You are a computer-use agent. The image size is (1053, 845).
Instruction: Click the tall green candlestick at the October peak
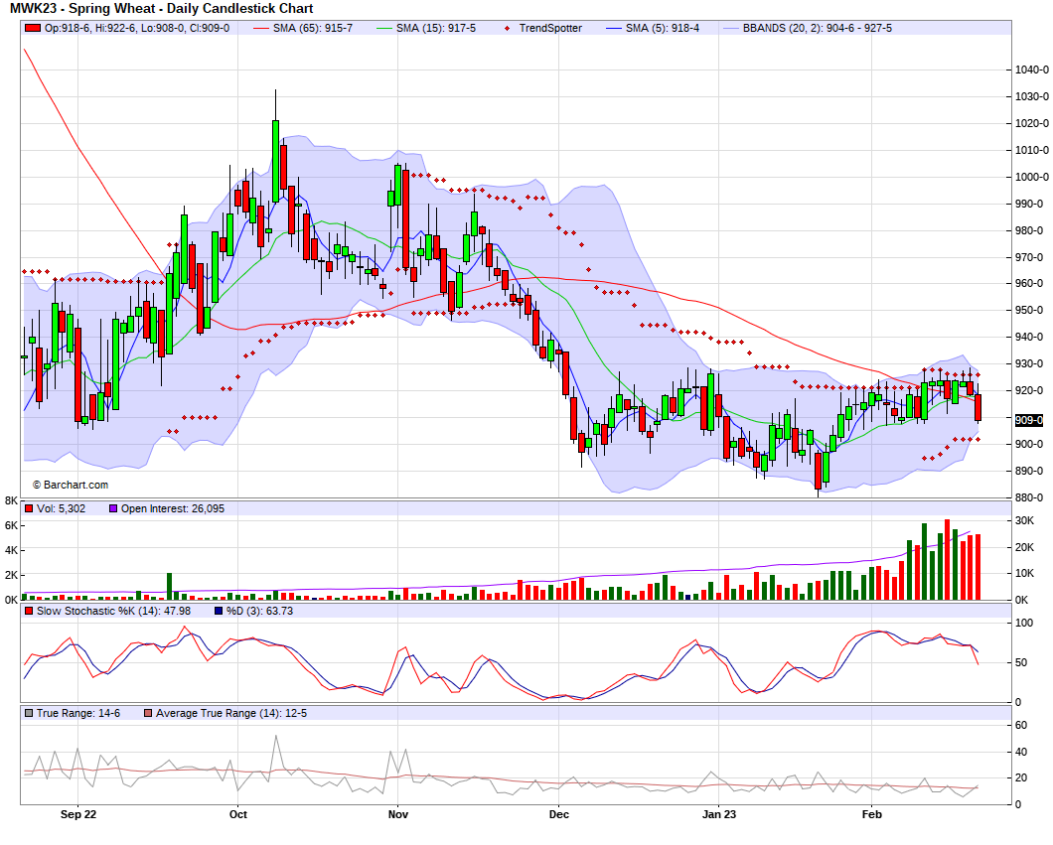[x=275, y=161]
